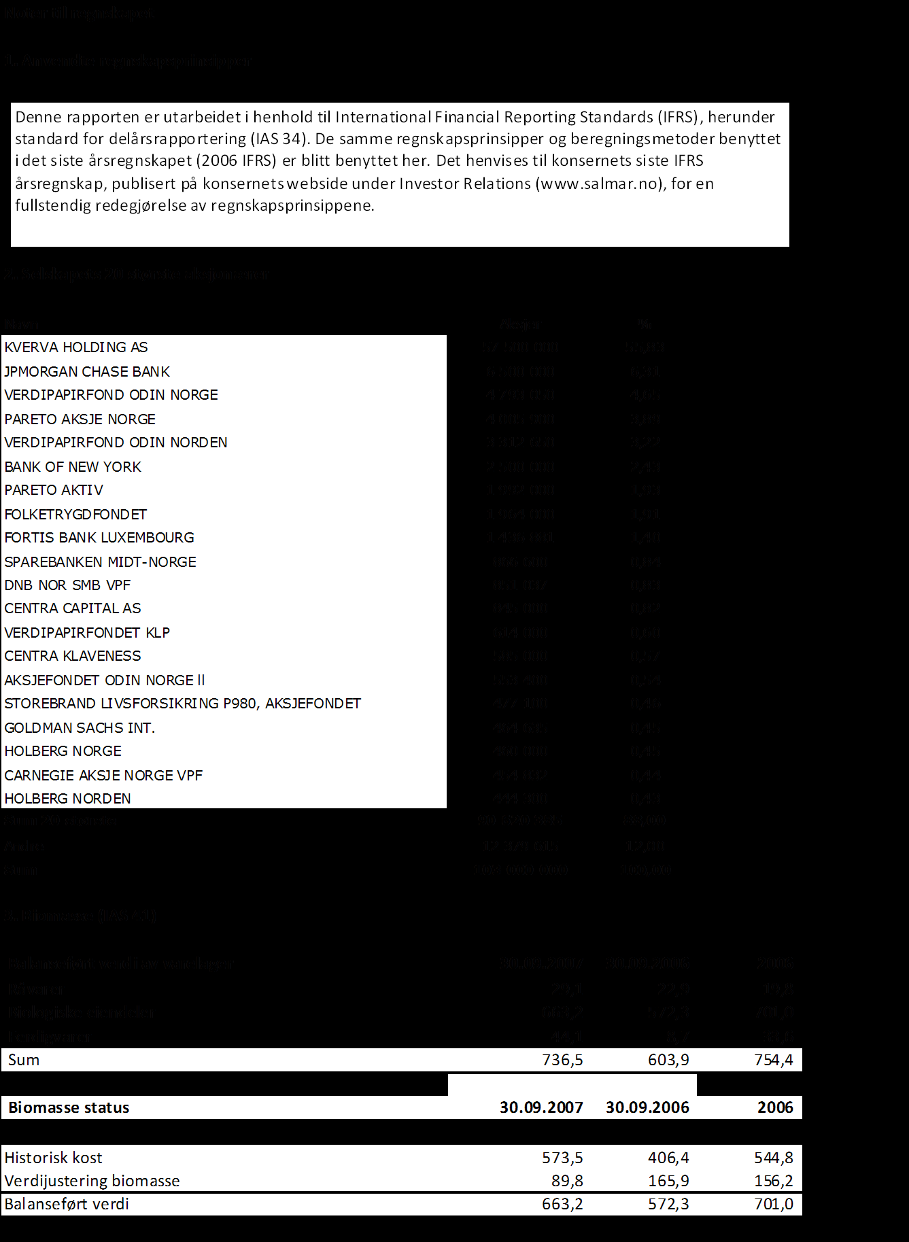Viewport: 909px width, 1242px height.
Task: Click STOREBRAND LIVSFORSIKRING P980, AKSJEFONDET entry
Action: (183, 704)
